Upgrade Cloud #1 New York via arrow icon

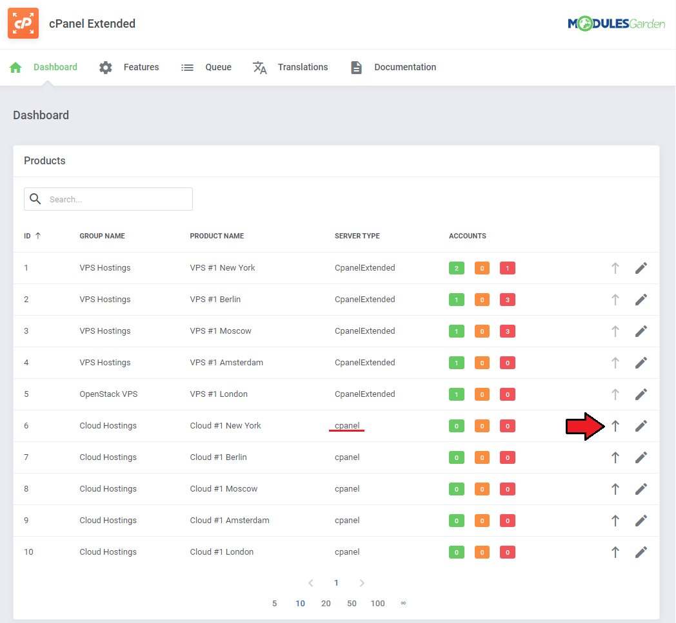(615, 426)
